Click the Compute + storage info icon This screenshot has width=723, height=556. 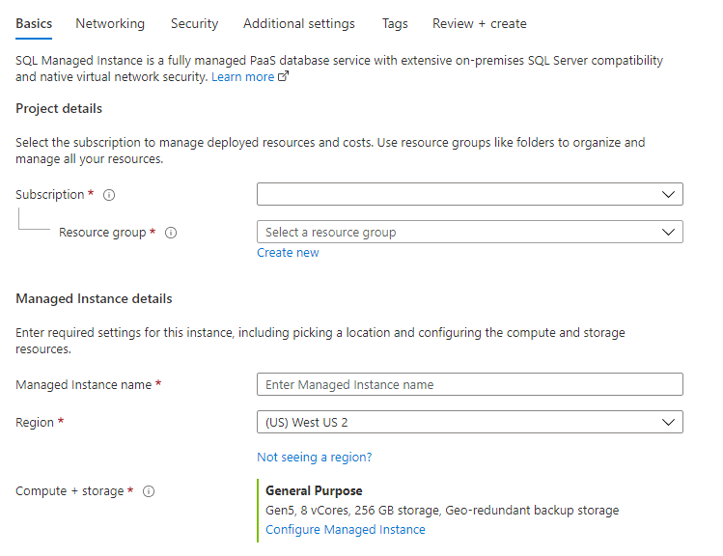149,491
